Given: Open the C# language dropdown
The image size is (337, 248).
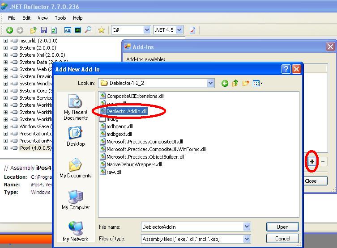Looking at the screenshot, I should point(147,30).
